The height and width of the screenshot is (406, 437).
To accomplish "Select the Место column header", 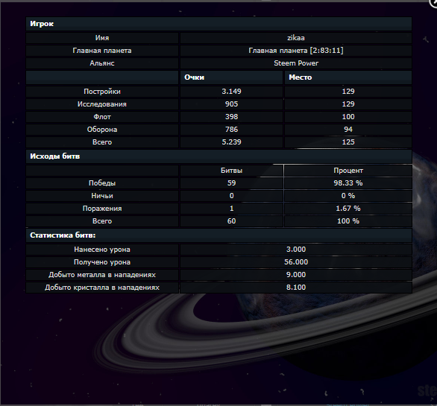I will point(301,77).
